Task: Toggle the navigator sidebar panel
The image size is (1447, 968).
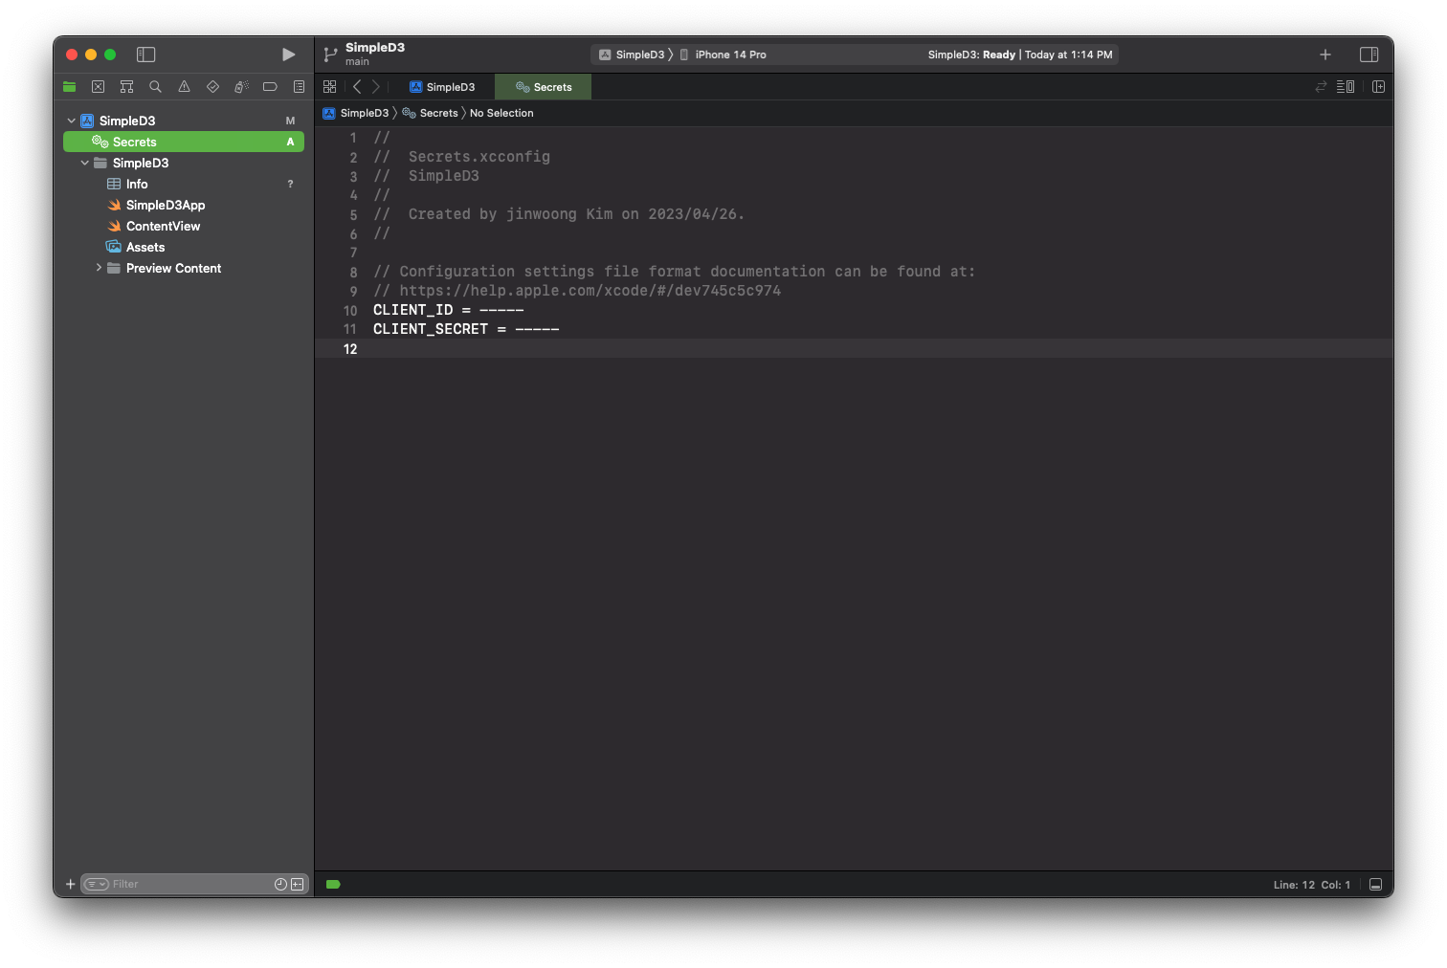Action: point(145,55)
